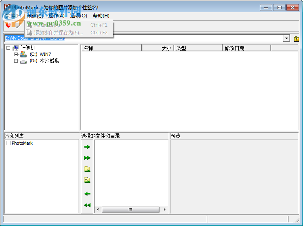Minimize the PhotoMark window

coord(266,8)
